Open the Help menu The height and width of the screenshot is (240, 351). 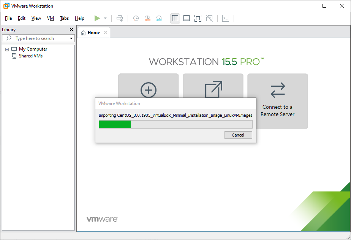point(79,18)
